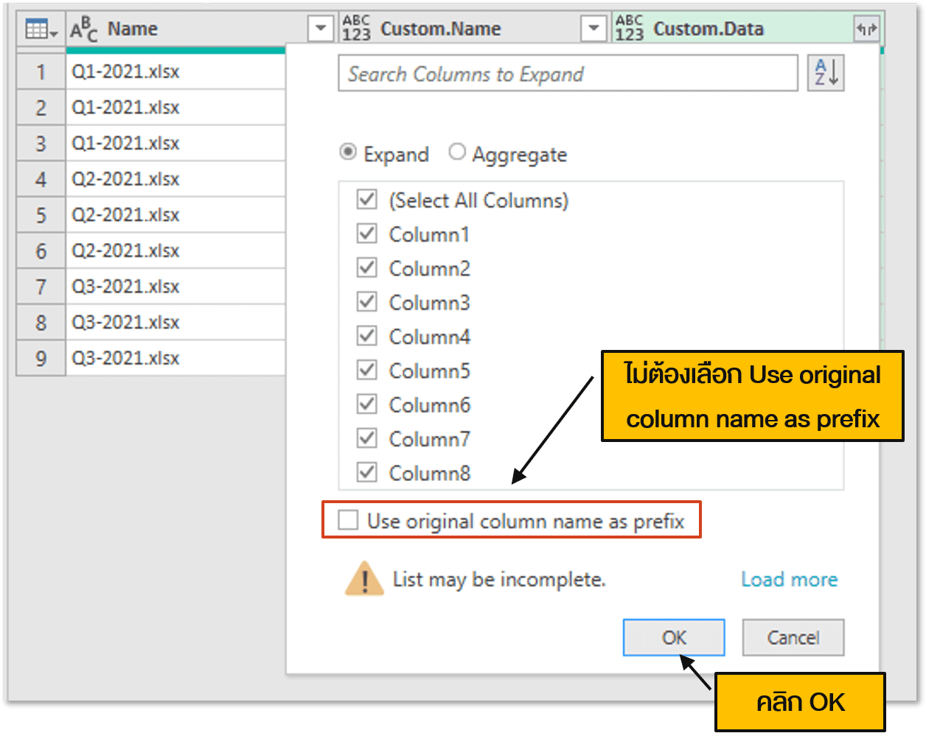Click inside the Search Columns to Expand field
The width and height of the screenshot is (926, 747).
(516, 73)
